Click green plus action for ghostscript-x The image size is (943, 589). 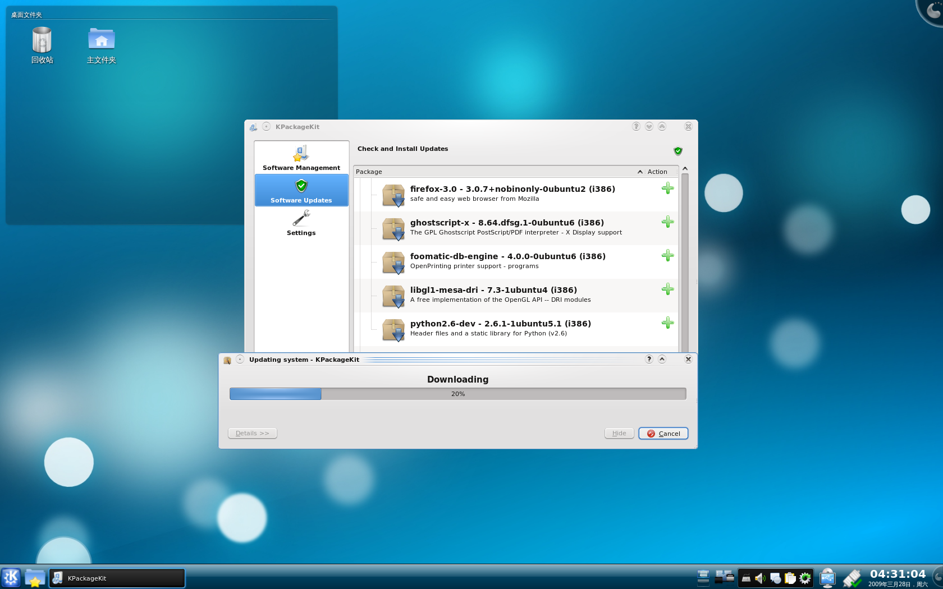coord(667,222)
